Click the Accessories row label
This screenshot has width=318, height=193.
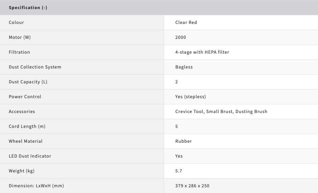(22, 111)
